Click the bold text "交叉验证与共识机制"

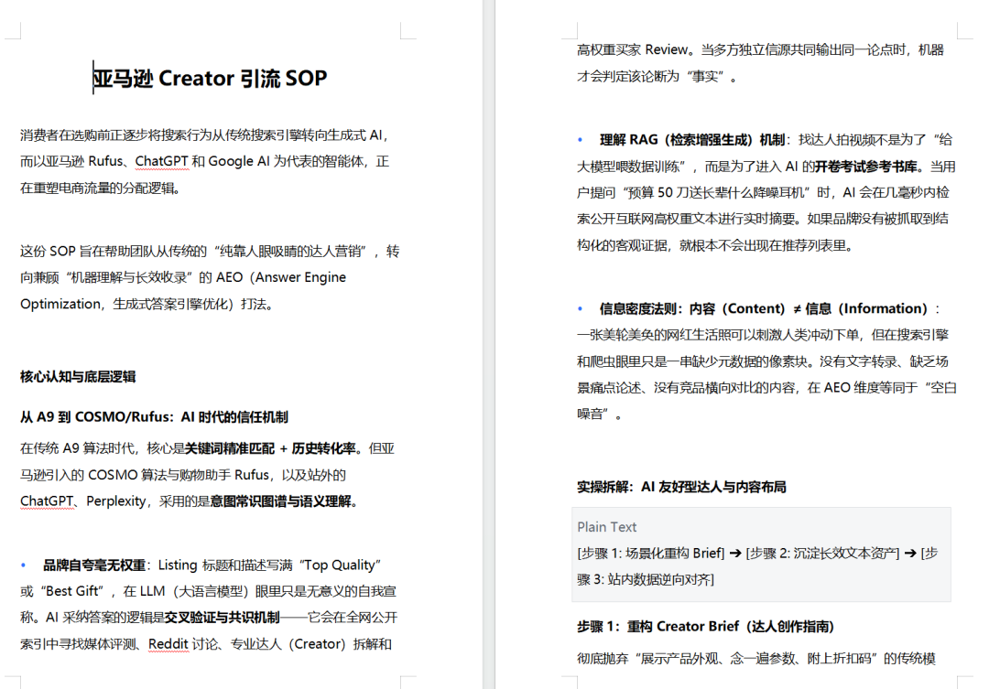tap(222, 617)
